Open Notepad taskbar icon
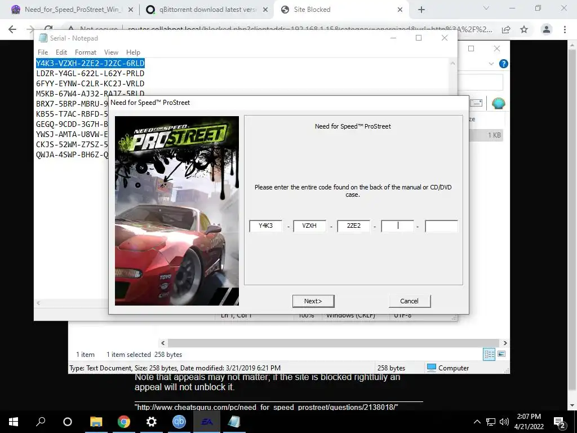This screenshot has width=577, height=433. tap(234, 422)
